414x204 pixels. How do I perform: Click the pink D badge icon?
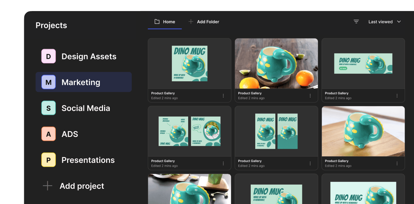(x=48, y=56)
